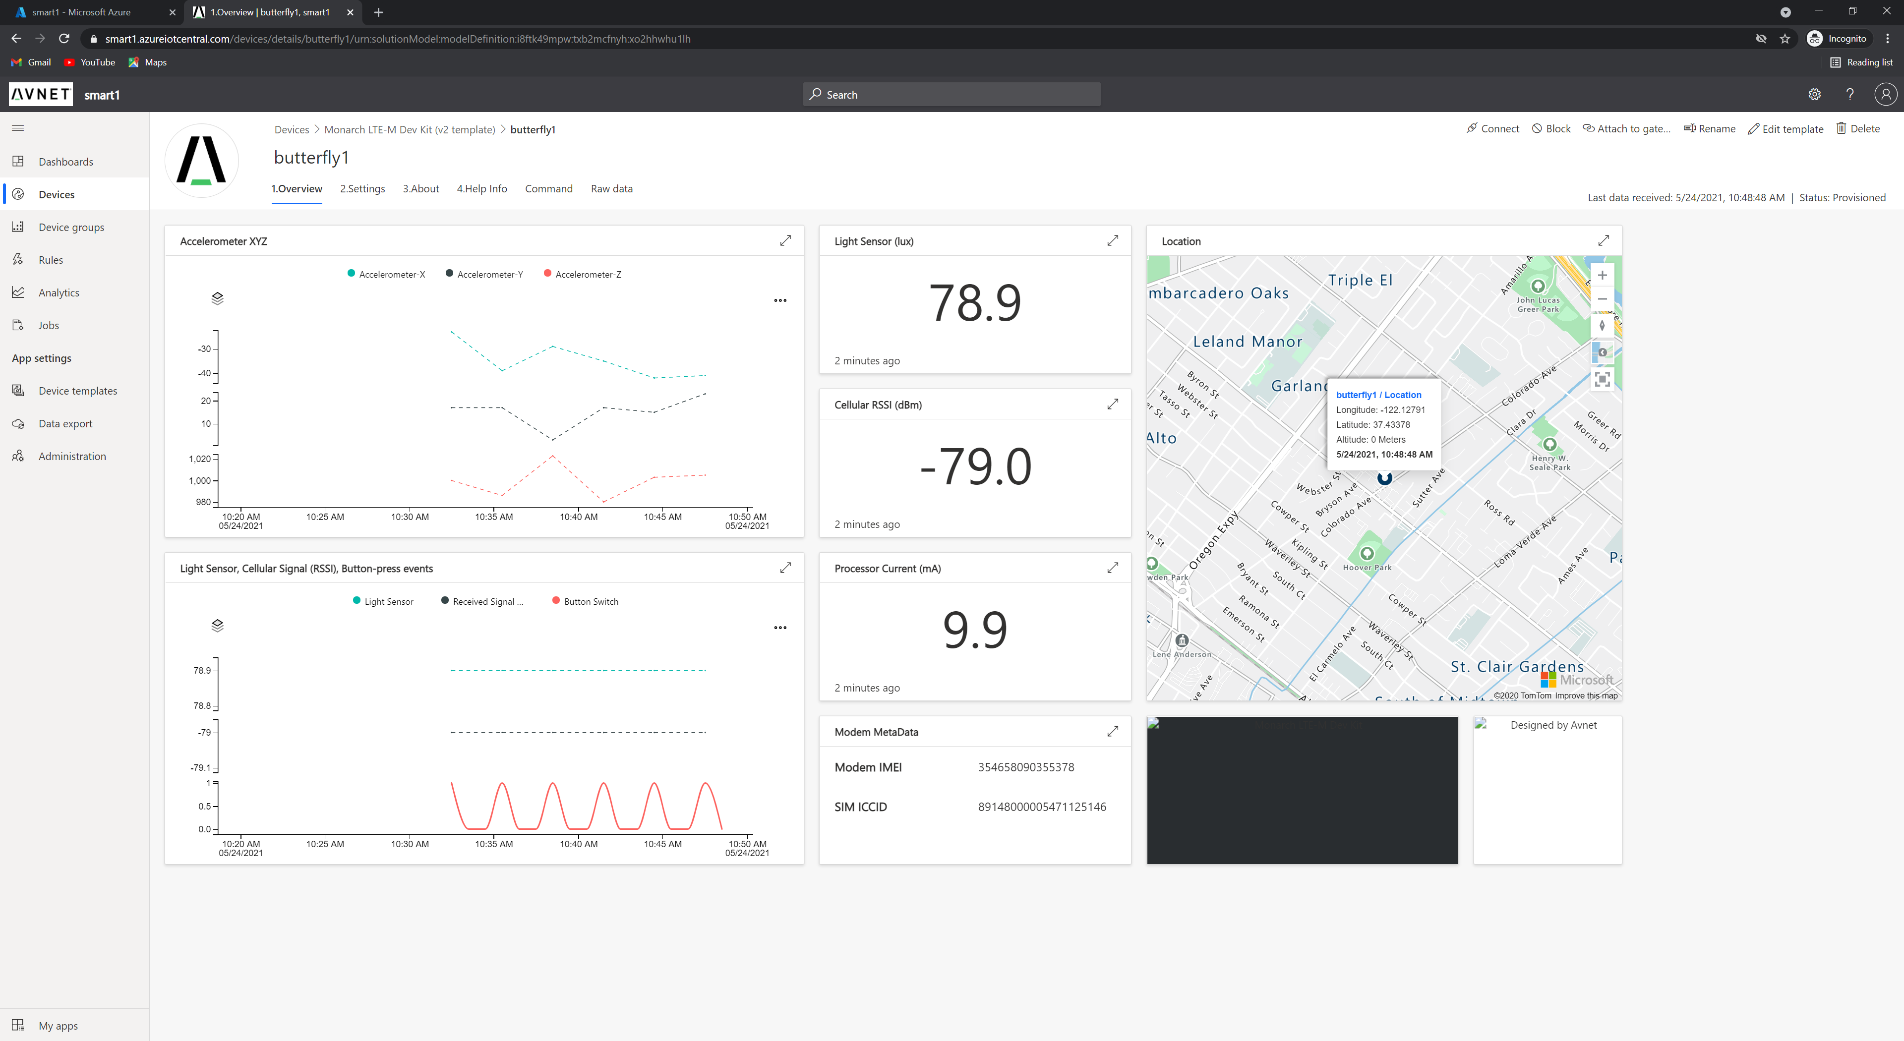Open layers icon in Accelerometer chart
The width and height of the screenshot is (1904, 1041).
(x=217, y=298)
